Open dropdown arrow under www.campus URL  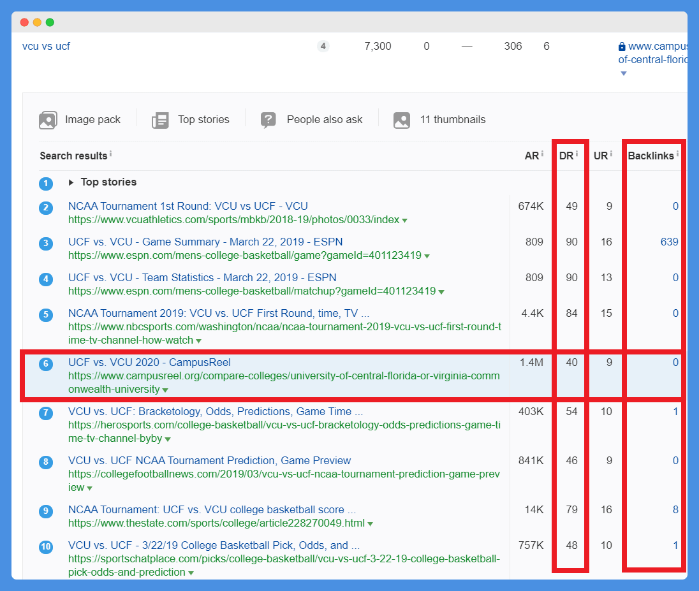pyautogui.click(x=624, y=73)
